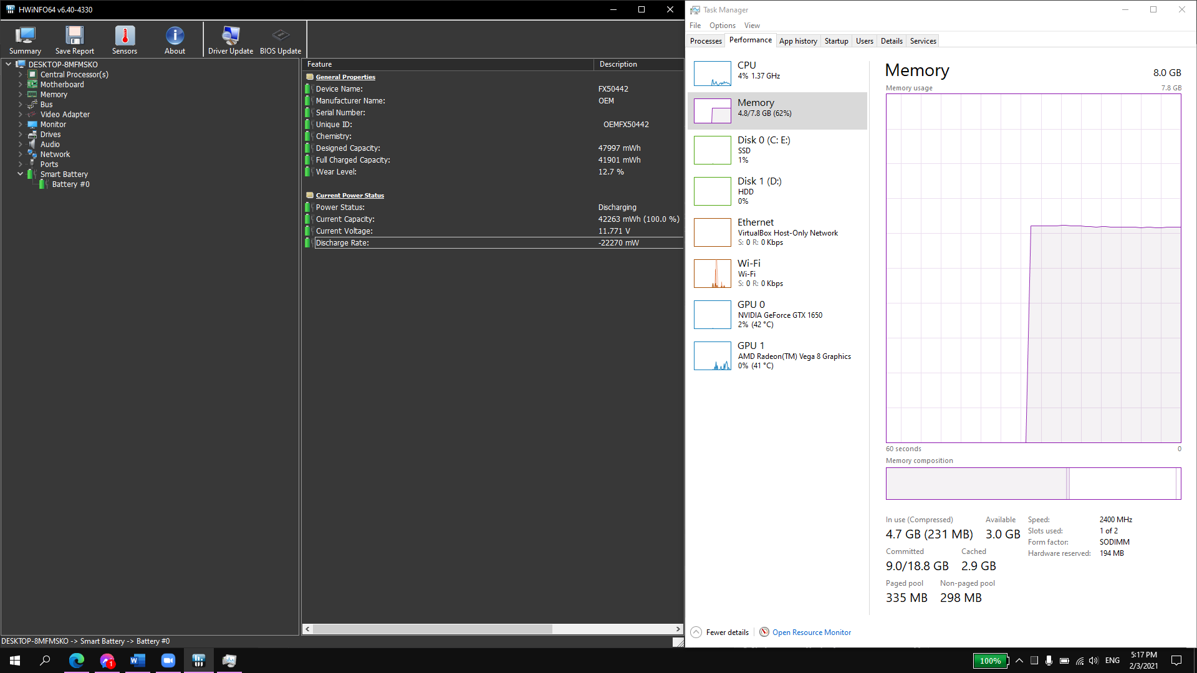Select the CPU thumbnail in Task Manager
1197x673 pixels.
[x=712, y=74]
